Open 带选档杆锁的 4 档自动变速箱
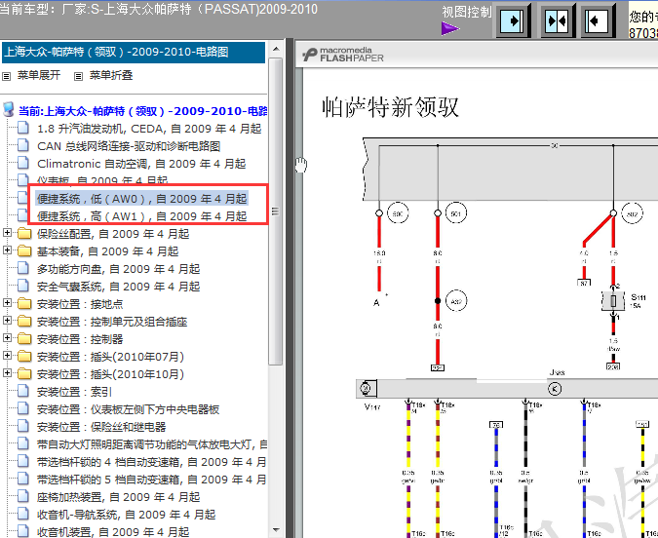 click(x=151, y=462)
